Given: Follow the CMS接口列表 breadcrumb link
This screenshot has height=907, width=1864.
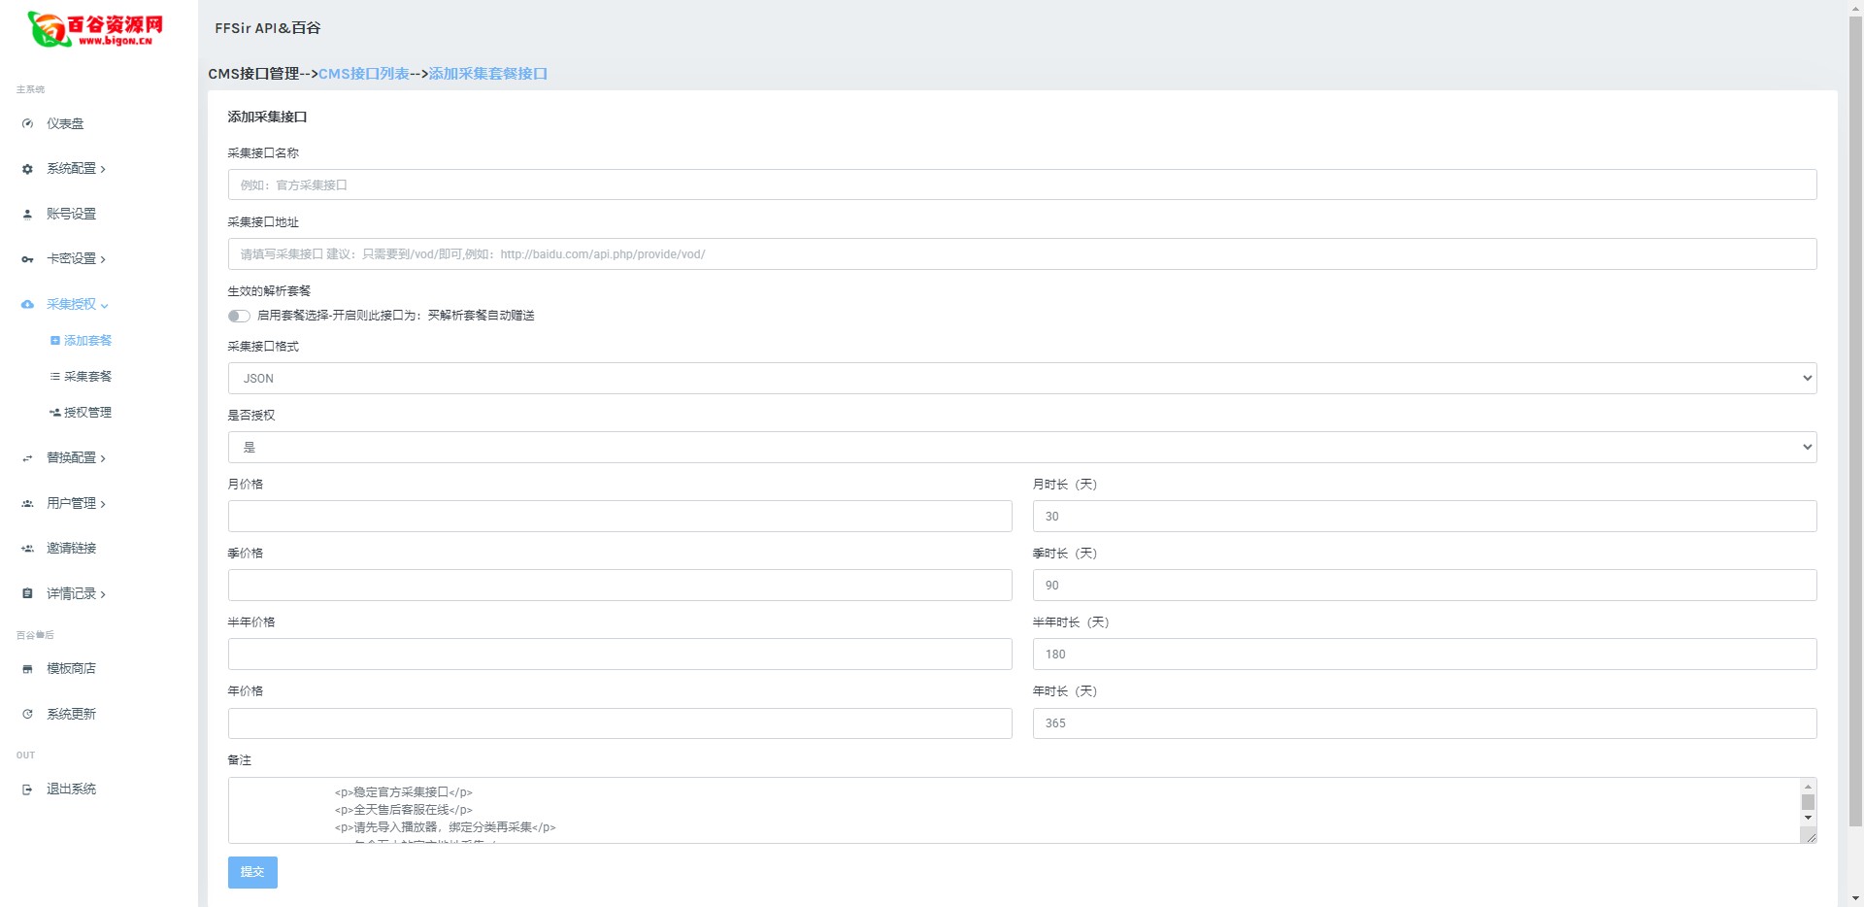Looking at the screenshot, I should (x=363, y=74).
